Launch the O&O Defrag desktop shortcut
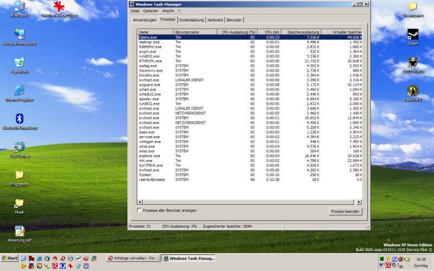Screen dimensions: 434x271 20,150
